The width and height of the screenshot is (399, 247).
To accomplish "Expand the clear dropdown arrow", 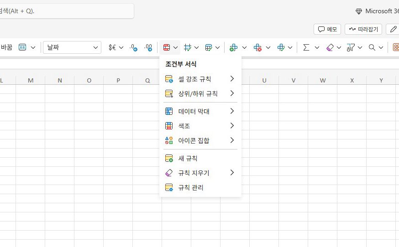I will 339,47.
